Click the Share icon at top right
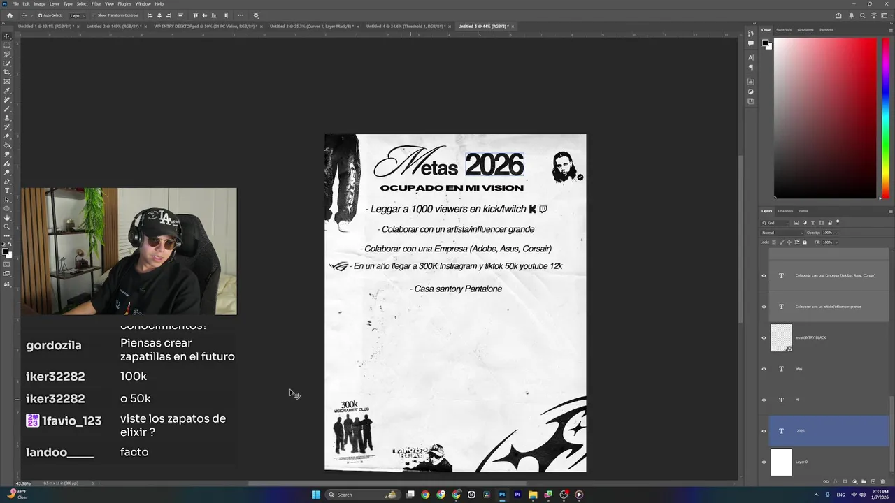895x503 pixels. 838,15
